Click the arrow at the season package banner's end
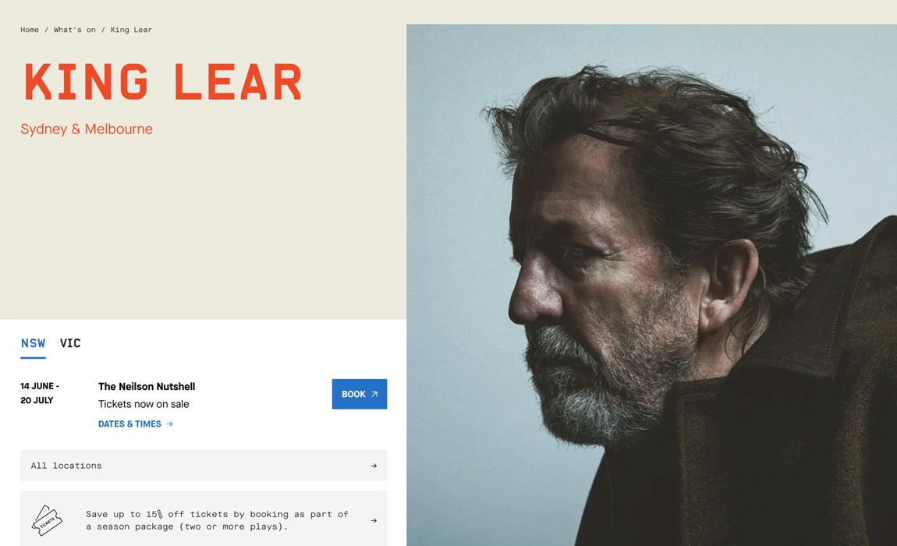The width and height of the screenshot is (897, 546). [374, 521]
